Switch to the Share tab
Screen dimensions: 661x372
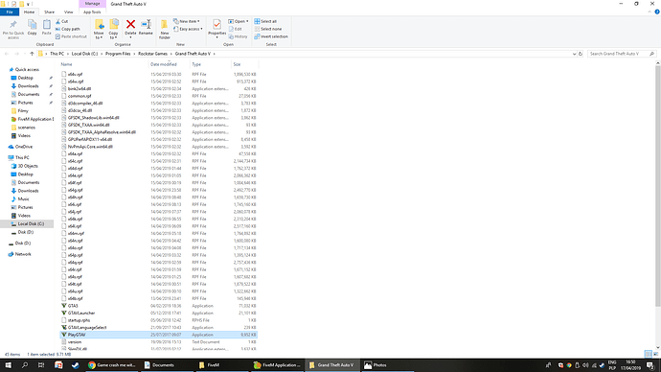[49, 12]
